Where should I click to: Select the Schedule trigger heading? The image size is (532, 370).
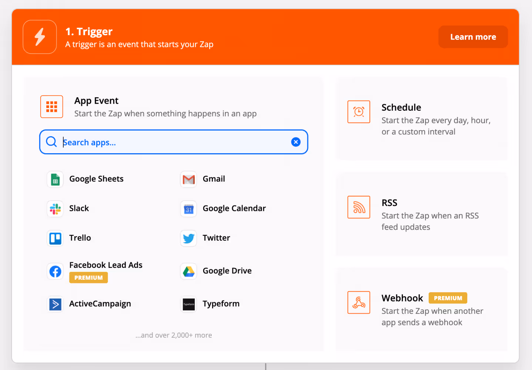401,107
